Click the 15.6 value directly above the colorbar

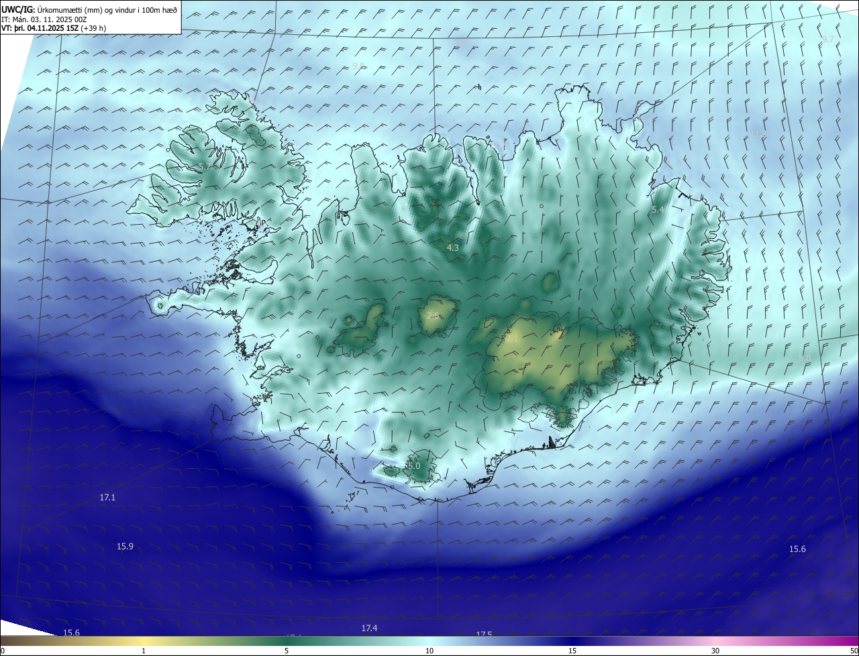pos(71,633)
